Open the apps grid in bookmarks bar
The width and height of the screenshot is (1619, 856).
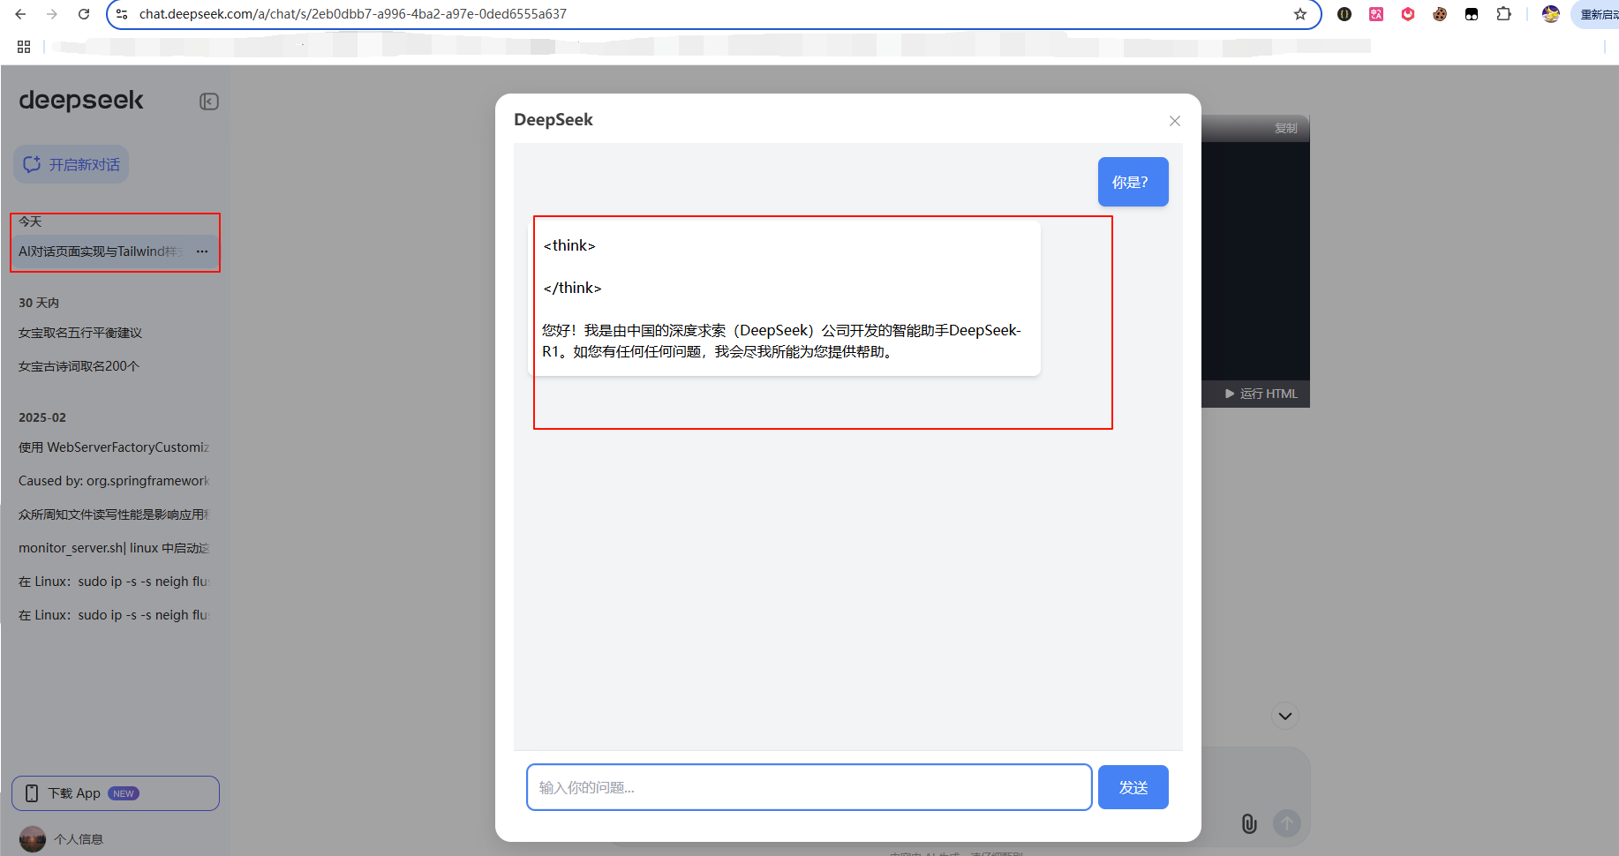pyautogui.click(x=24, y=47)
